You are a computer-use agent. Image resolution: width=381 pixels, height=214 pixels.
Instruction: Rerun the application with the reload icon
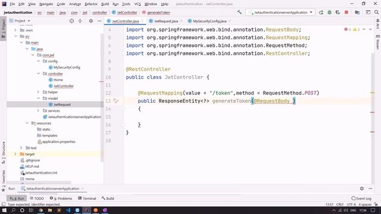tap(321, 12)
